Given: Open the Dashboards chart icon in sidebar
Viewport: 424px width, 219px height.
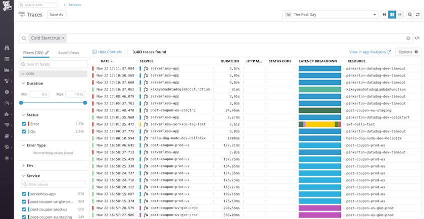Looking at the screenshot, I should (x=7, y=70).
